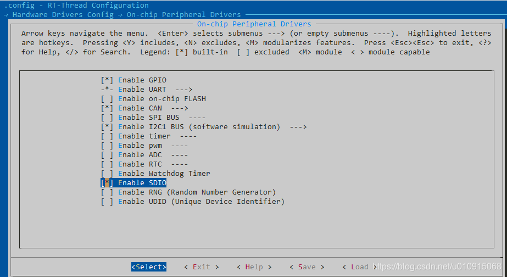Toggle the Enable RNG checkbox
This screenshot has height=277, width=507.
pyautogui.click(x=107, y=192)
